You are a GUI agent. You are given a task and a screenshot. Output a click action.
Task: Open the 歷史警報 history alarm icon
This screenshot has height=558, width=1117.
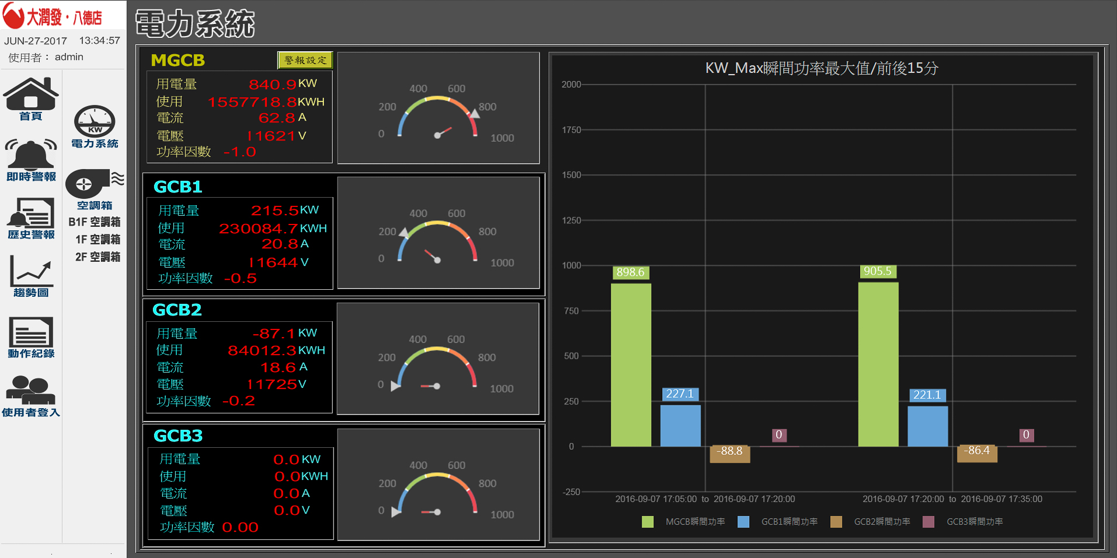(31, 213)
